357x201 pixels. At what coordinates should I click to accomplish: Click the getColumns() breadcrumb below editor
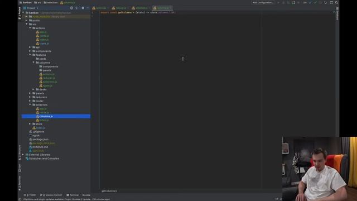[109, 191]
